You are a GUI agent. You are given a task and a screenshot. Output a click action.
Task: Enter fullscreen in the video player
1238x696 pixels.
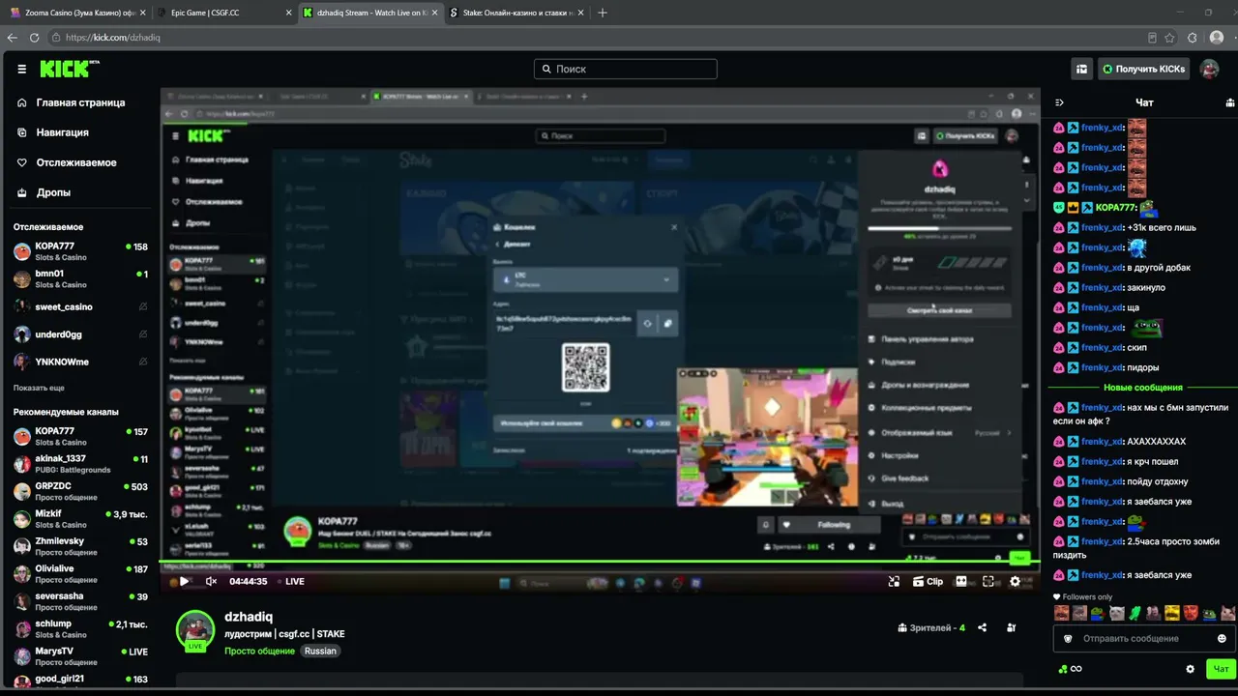point(988,581)
